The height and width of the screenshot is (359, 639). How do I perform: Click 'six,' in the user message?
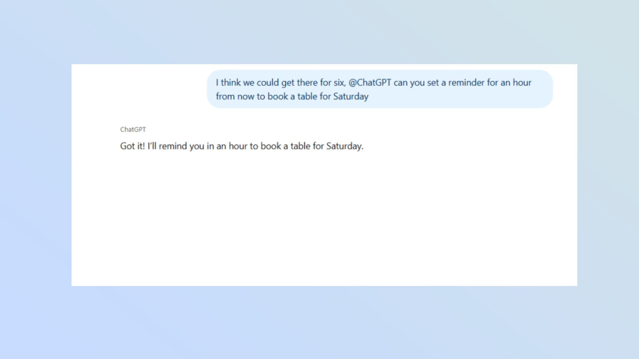coord(340,83)
